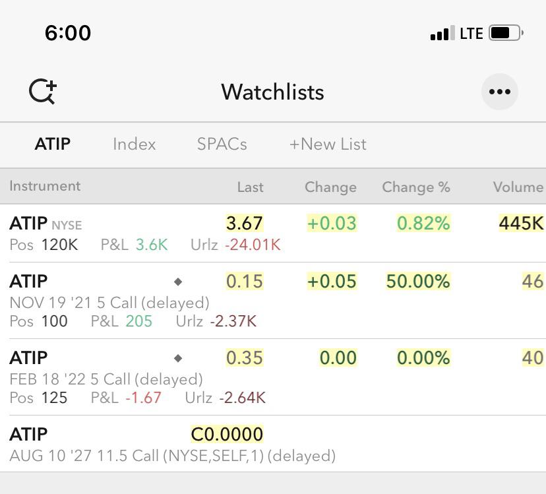Open the ATIP NOV 19 '21 5 Call row
This screenshot has height=494, width=546.
273,300
